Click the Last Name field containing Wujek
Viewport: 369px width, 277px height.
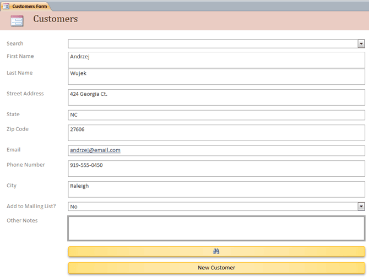[216, 77]
